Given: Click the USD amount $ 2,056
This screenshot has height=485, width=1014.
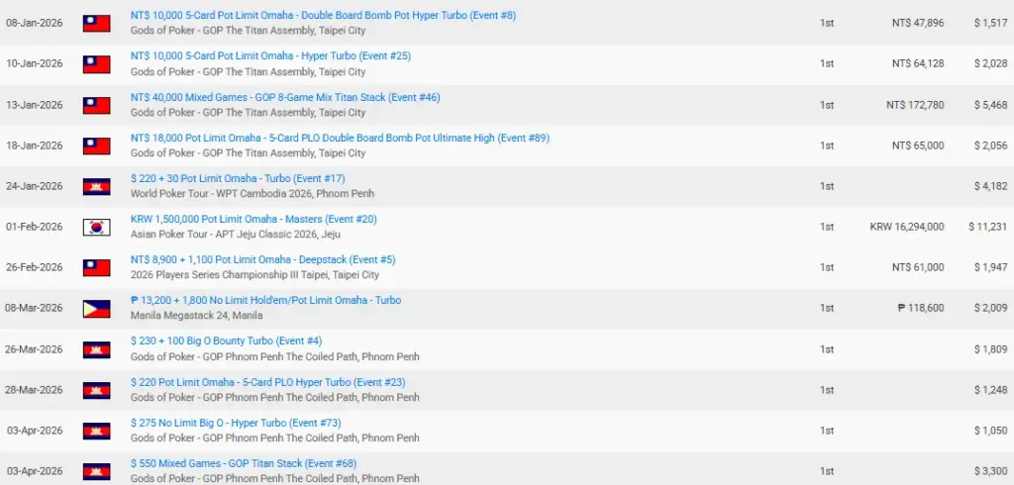Looking at the screenshot, I should tap(990, 145).
